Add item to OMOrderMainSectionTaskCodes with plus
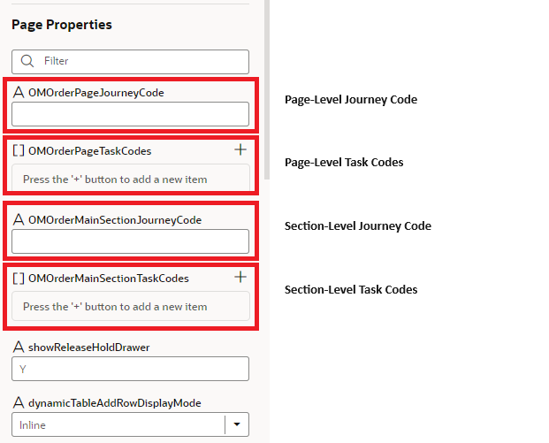 click(x=240, y=277)
